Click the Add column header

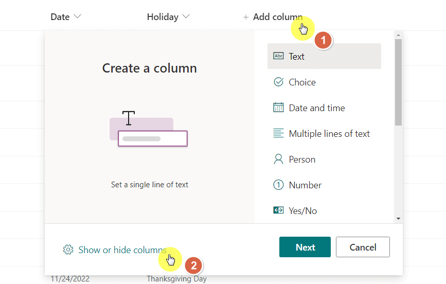click(x=273, y=17)
